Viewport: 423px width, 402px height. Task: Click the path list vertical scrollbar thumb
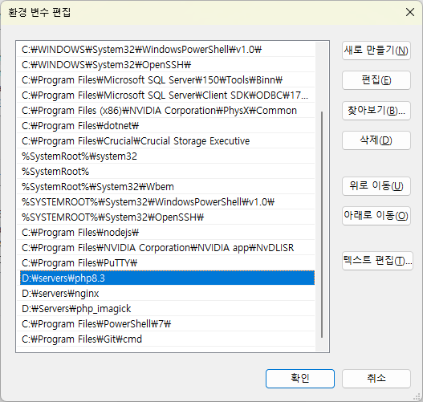pyautogui.click(x=322, y=225)
